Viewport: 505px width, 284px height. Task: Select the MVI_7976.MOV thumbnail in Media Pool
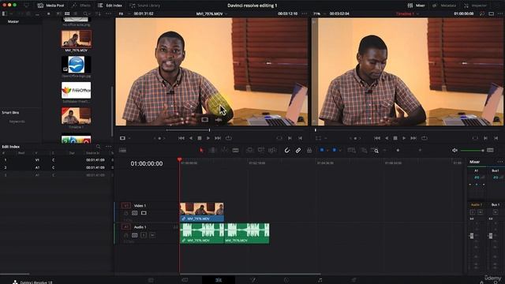[77, 39]
